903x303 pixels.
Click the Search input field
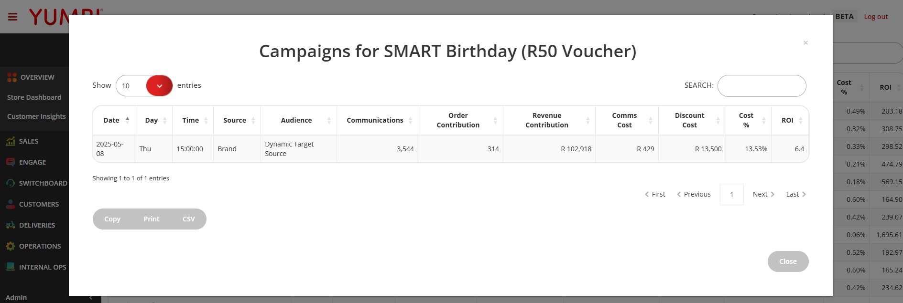tap(762, 86)
